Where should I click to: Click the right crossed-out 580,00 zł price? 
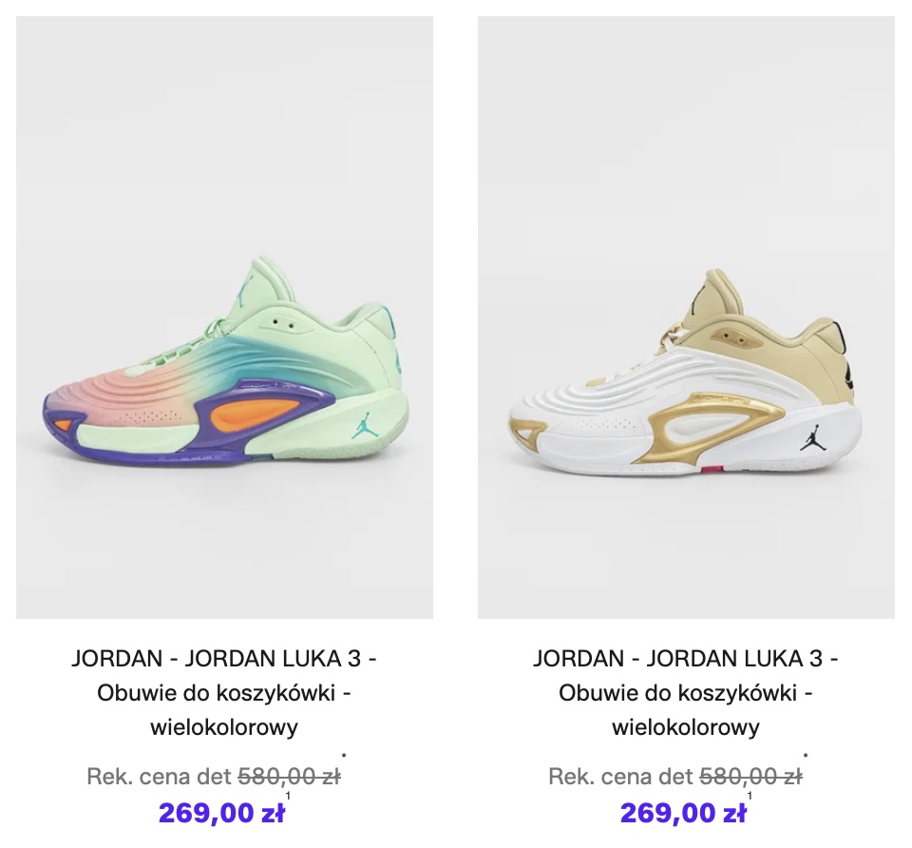click(750, 777)
